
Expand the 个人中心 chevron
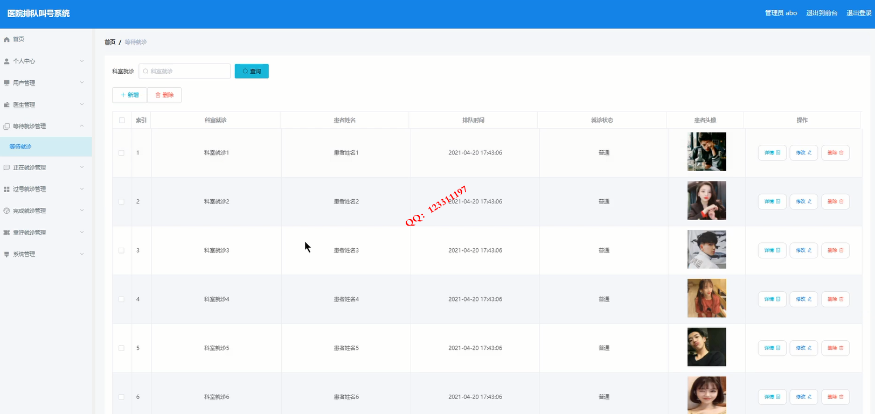tap(82, 61)
